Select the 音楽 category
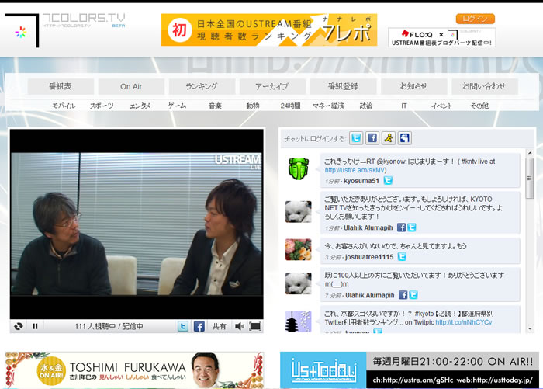543x389 pixels. (215, 106)
